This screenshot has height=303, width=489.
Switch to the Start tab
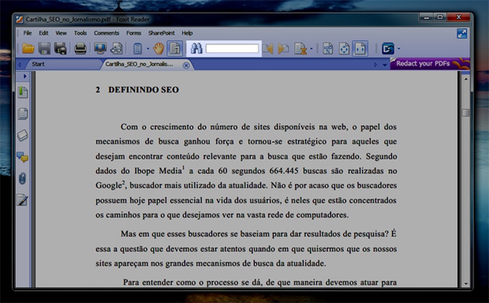click(x=38, y=64)
